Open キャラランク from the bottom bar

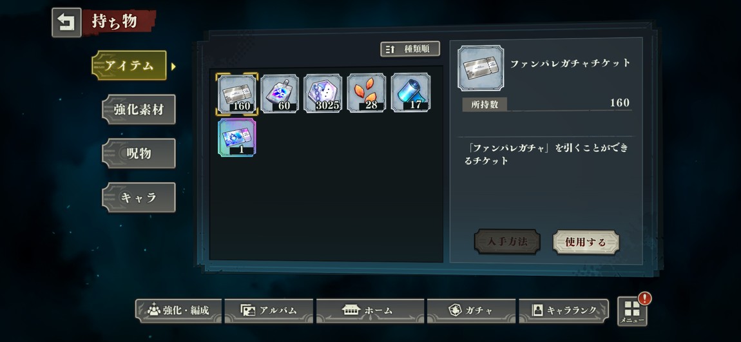564,311
